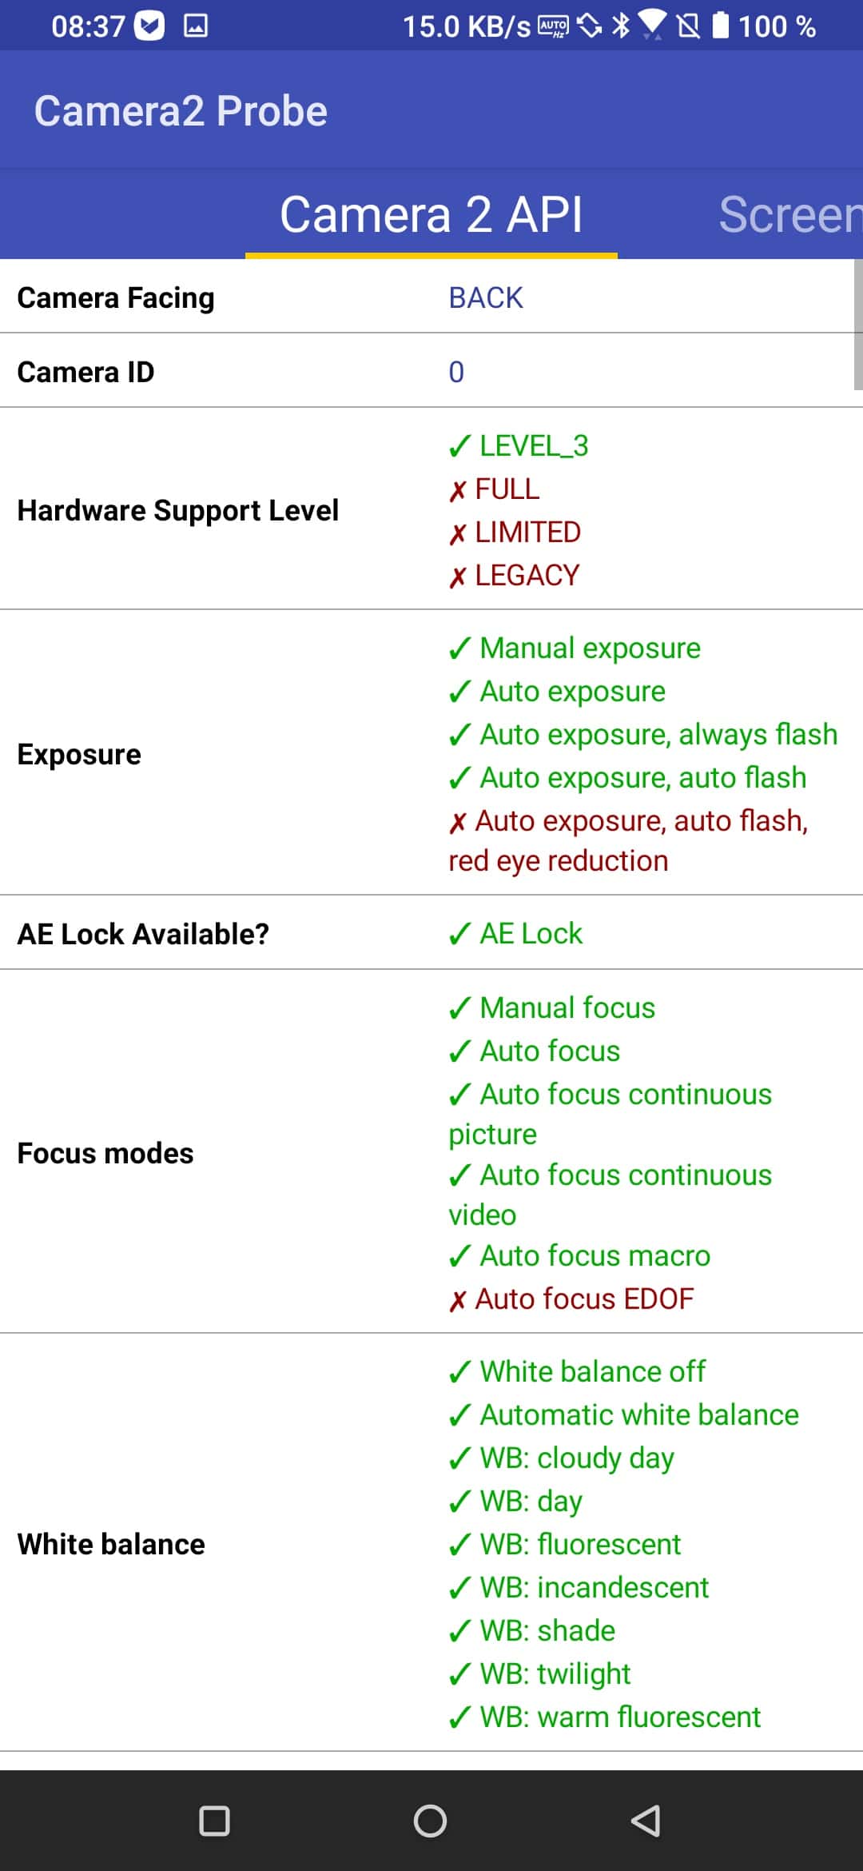Viewport: 863px width, 1871px height.
Task: Tap the Camera ID value 0
Action: click(456, 372)
